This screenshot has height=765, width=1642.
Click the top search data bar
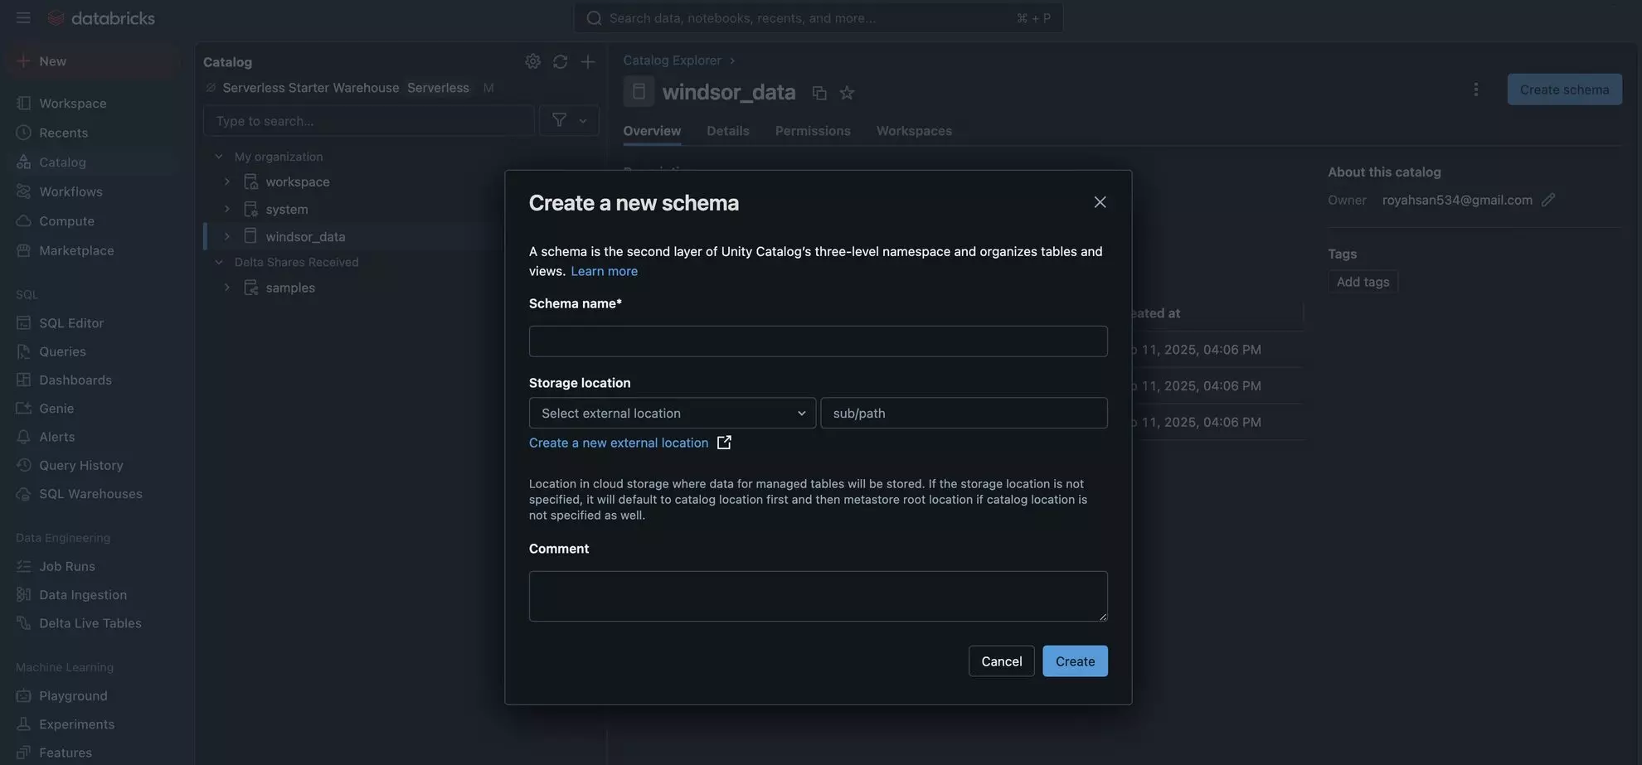point(818,17)
